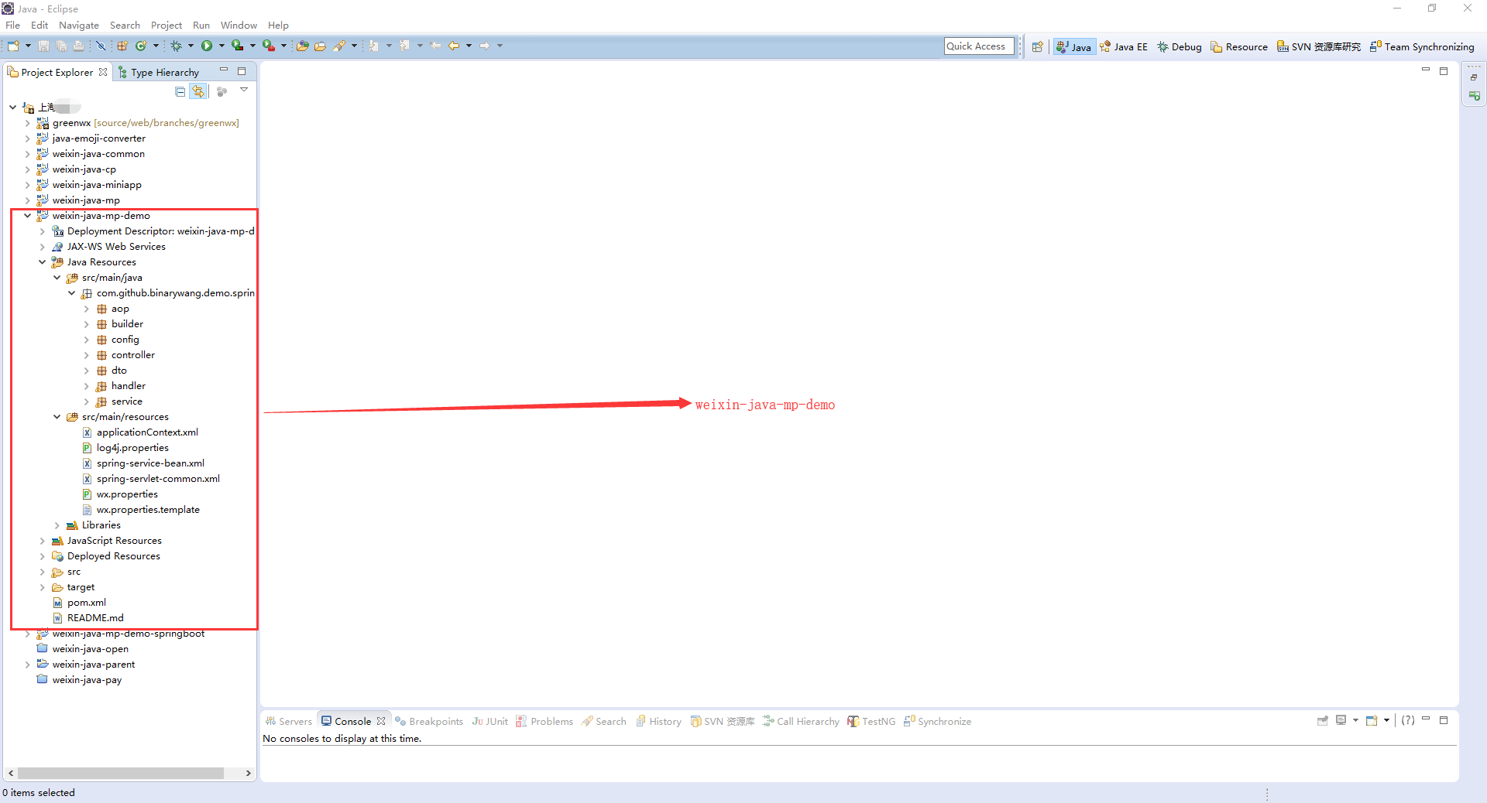Click the Search flashlight toolbar icon
The width and height of the screenshot is (1487, 803).
click(339, 46)
